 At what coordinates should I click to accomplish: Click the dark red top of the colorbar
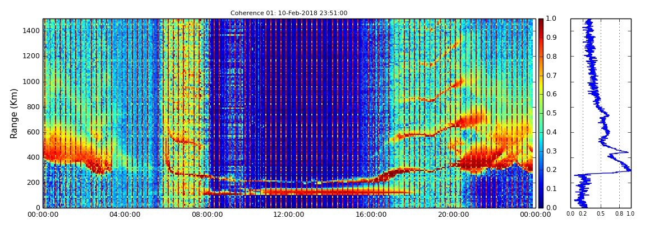[541, 22]
